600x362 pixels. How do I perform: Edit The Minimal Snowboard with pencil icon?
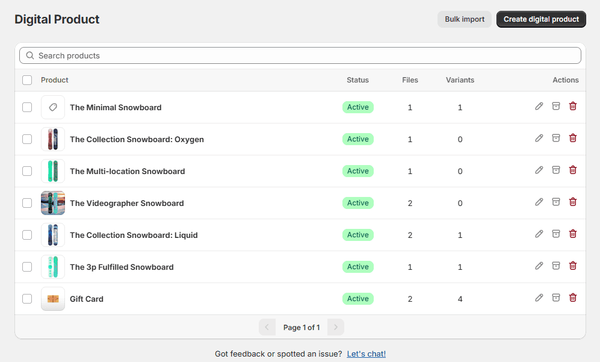click(x=539, y=106)
